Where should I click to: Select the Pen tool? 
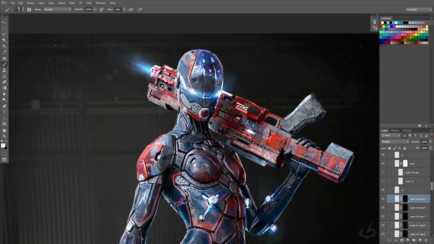pos(4,106)
